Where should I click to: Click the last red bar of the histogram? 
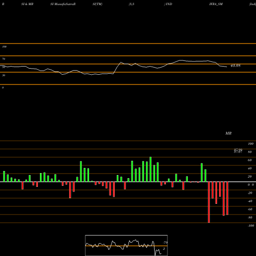tap(227, 198)
